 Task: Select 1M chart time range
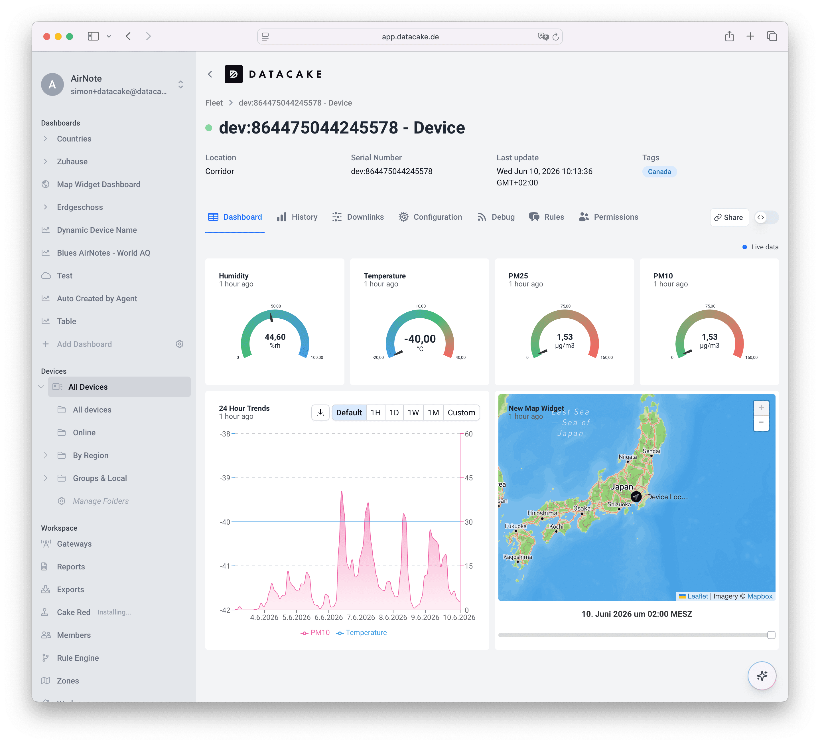tap(433, 413)
